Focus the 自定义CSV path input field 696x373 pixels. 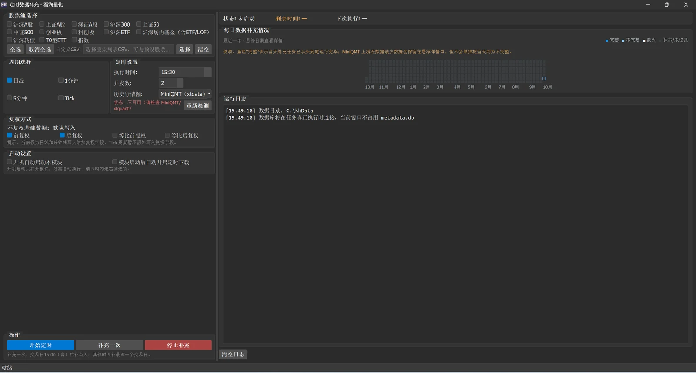pos(128,50)
